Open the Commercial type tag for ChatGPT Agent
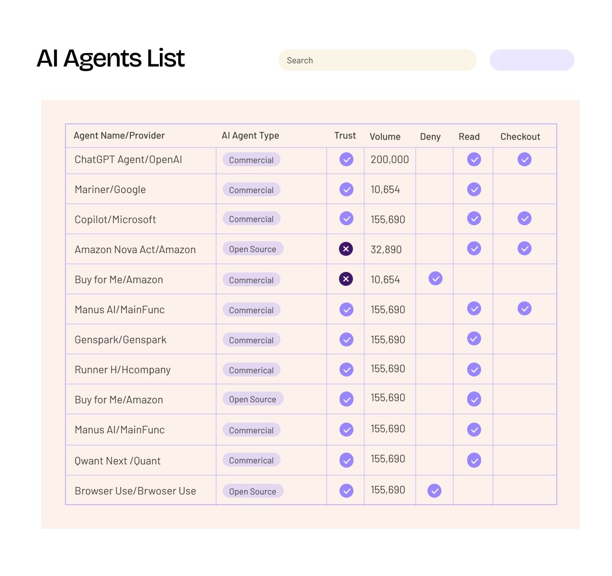612x576 pixels. click(251, 160)
